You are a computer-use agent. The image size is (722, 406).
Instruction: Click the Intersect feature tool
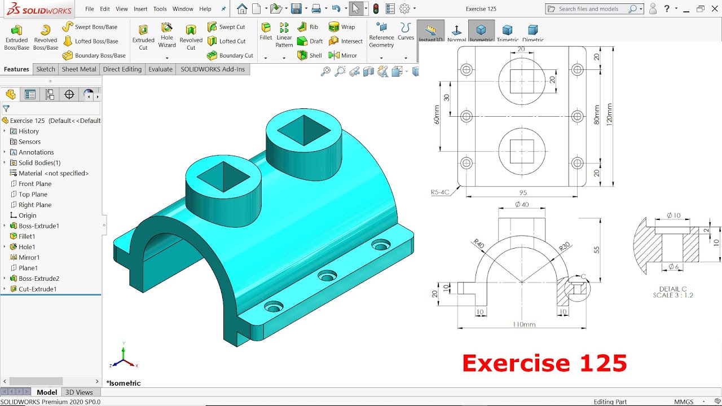pos(346,41)
